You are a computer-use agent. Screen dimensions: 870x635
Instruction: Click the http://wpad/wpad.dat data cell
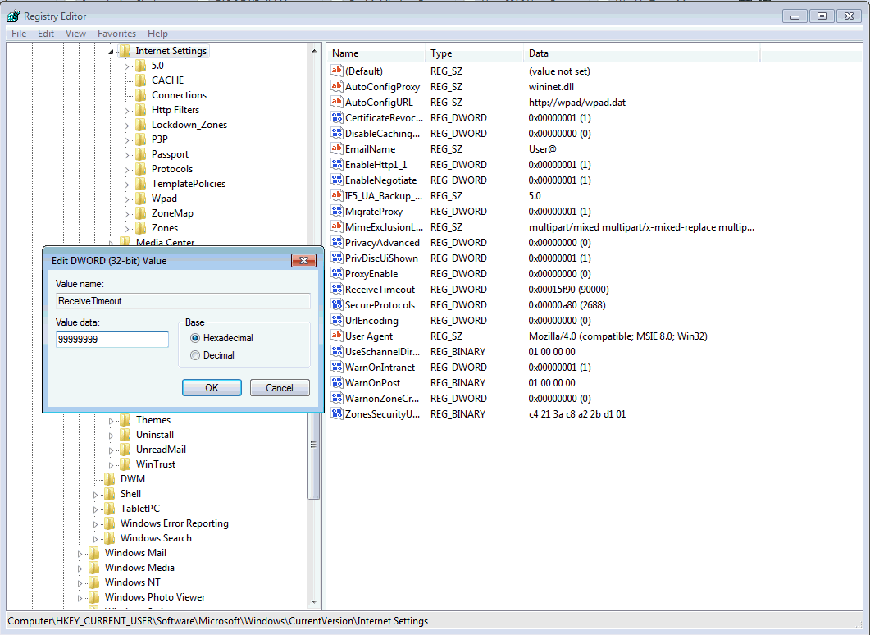[x=577, y=103]
